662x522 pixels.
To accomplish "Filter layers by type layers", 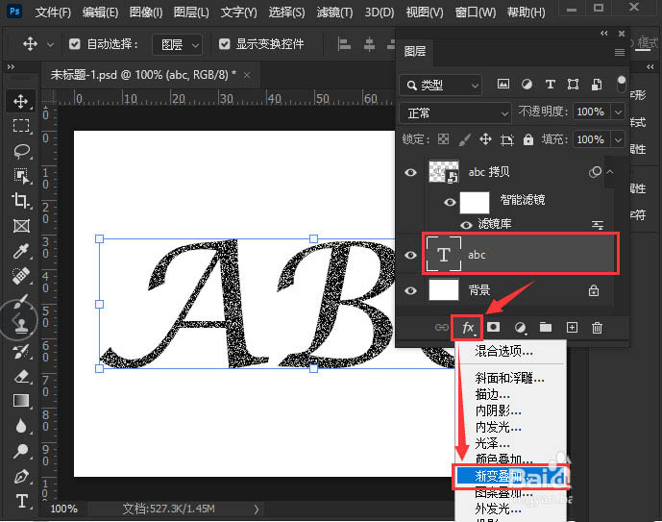I will [551, 84].
